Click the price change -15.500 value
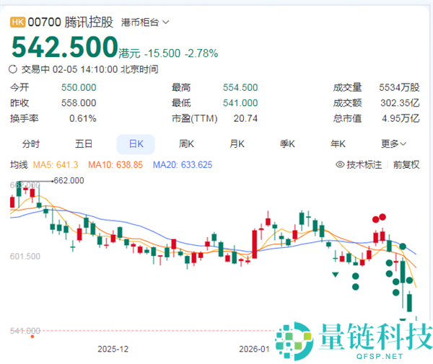This screenshot has height=364, width=433. pos(162,53)
